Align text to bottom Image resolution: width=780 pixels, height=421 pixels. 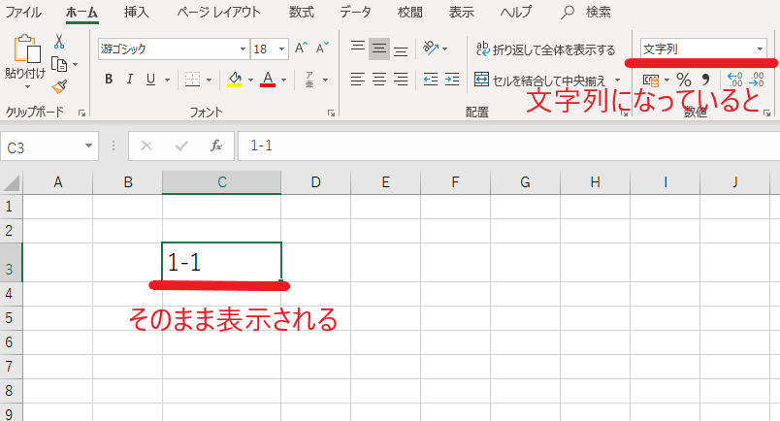coord(401,49)
